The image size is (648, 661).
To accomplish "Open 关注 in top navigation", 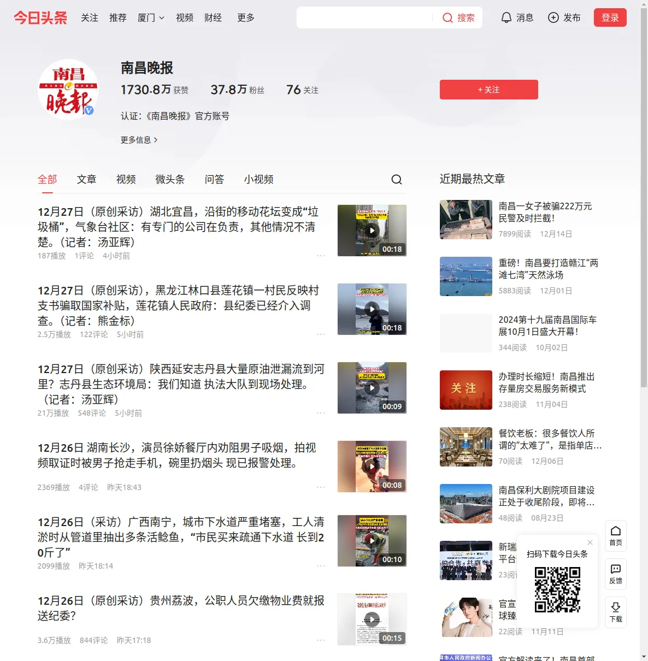I will click(x=90, y=17).
